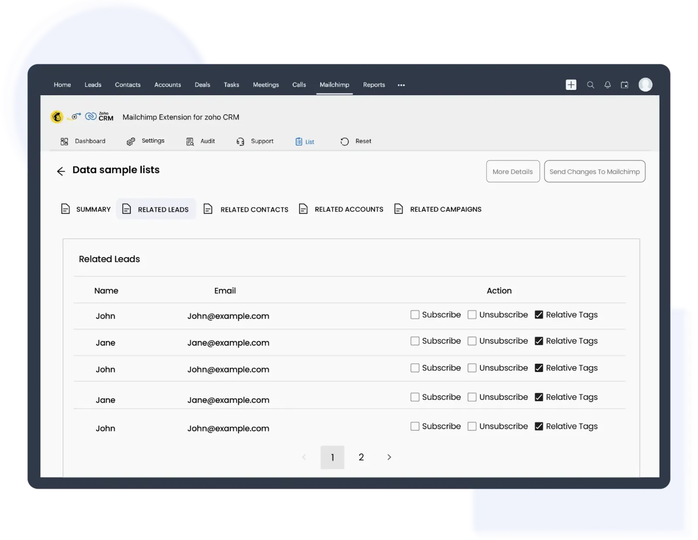Image resolution: width=698 pixels, height=540 pixels.
Task: Switch to the RELATED CONTACTS tab label
Action: (254, 209)
